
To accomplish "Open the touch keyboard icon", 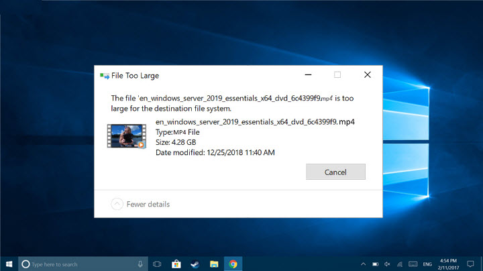I will pyautogui.click(x=413, y=264).
